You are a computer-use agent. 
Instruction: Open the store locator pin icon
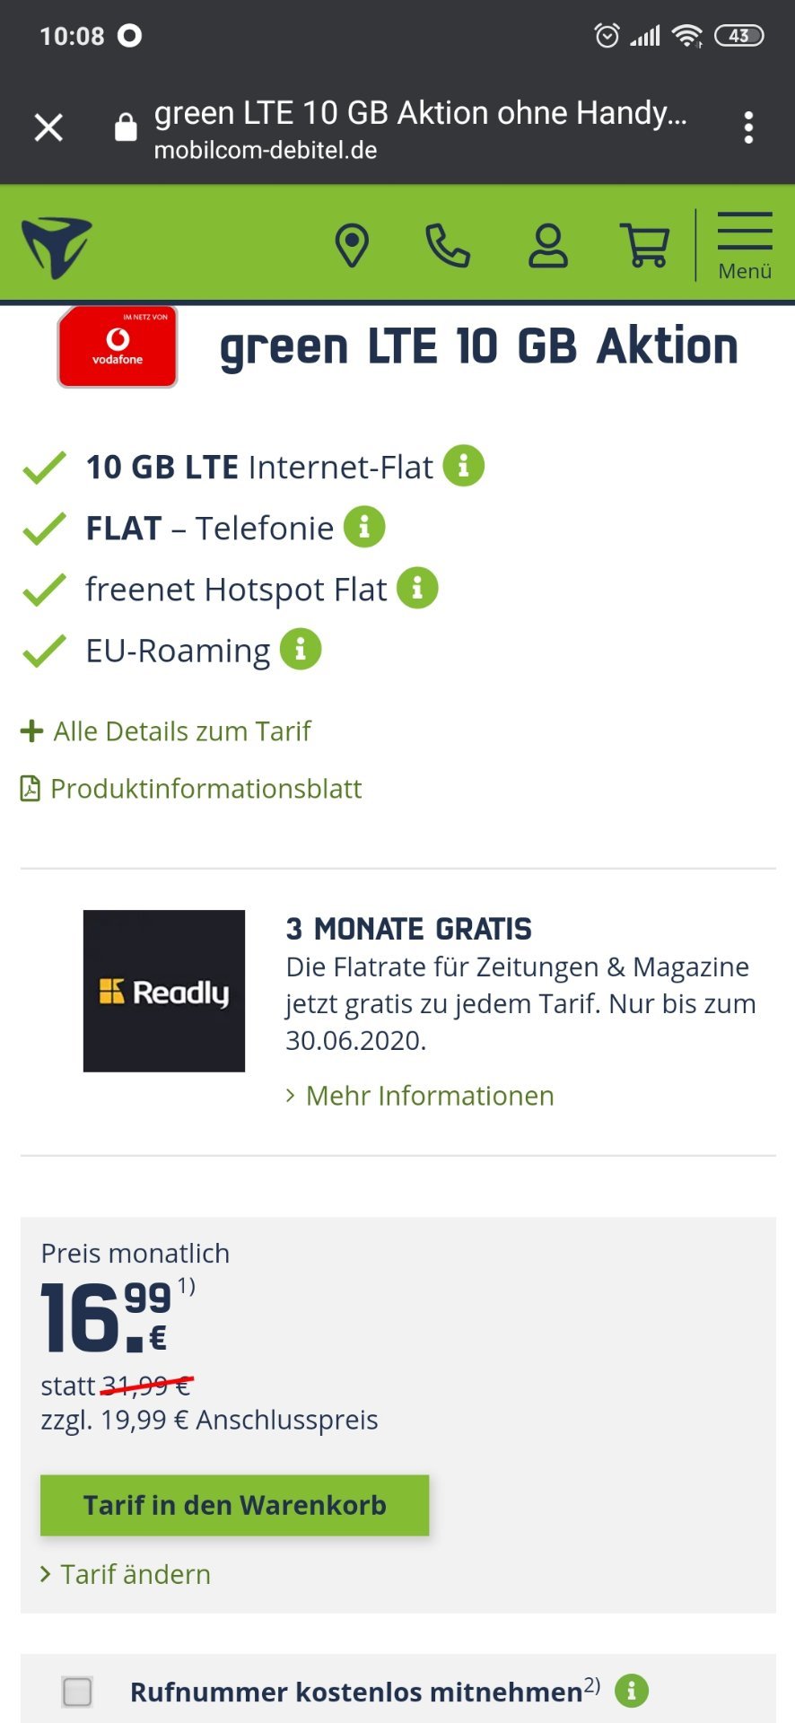click(352, 245)
